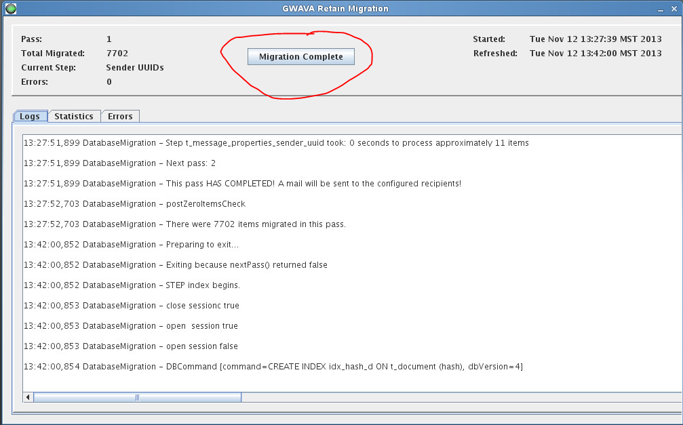Click the 'Refreshed:' label
The height and width of the screenshot is (425, 683).
[x=495, y=53]
